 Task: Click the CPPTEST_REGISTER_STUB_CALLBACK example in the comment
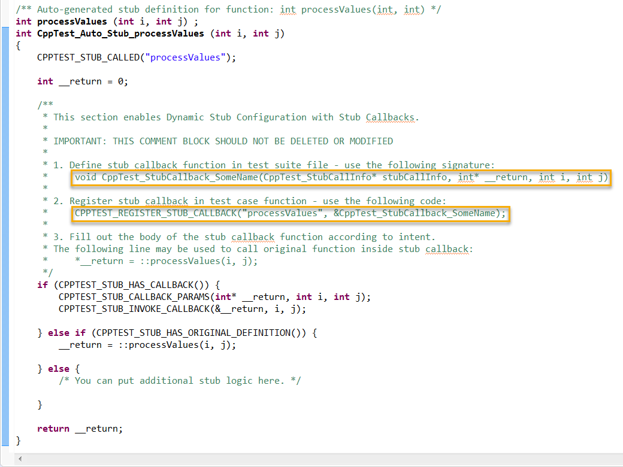(290, 213)
